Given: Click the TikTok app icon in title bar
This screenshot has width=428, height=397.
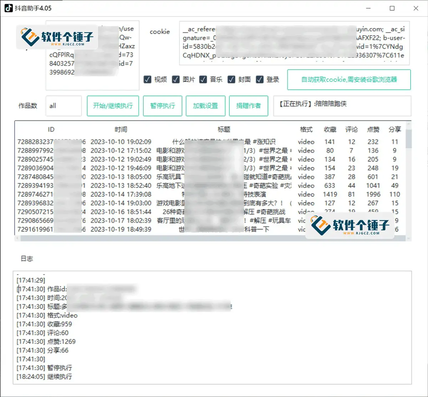Looking at the screenshot, I should pyautogui.click(x=9, y=8).
